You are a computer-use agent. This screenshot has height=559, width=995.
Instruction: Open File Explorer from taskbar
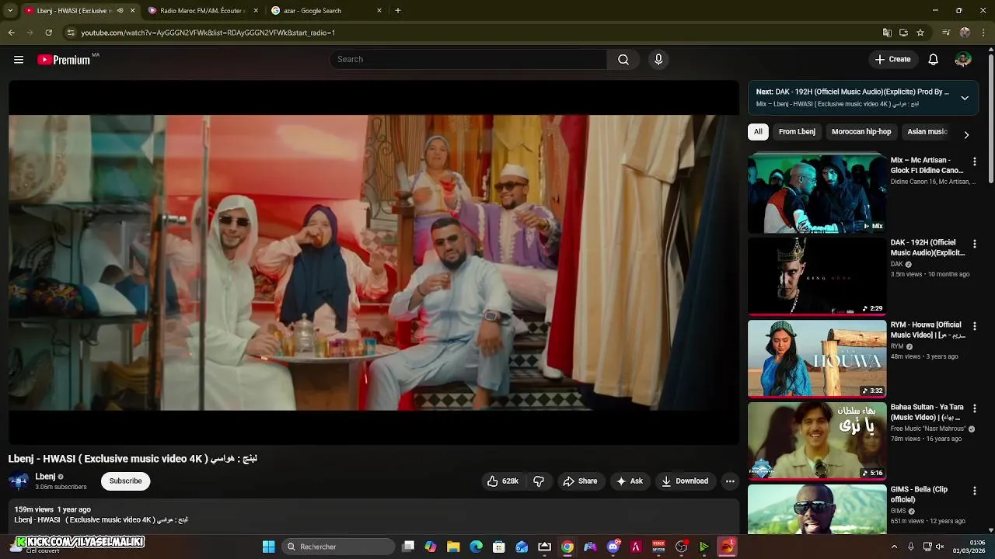(x=453, y=547)
